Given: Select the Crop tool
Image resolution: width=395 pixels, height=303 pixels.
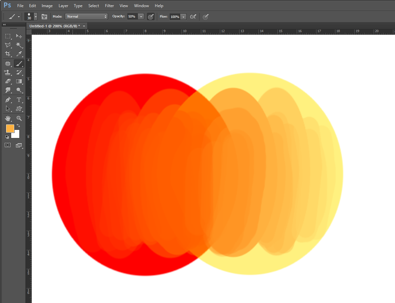Looking at the screenshot, I should pyautogui.click(x=8, y=54).
